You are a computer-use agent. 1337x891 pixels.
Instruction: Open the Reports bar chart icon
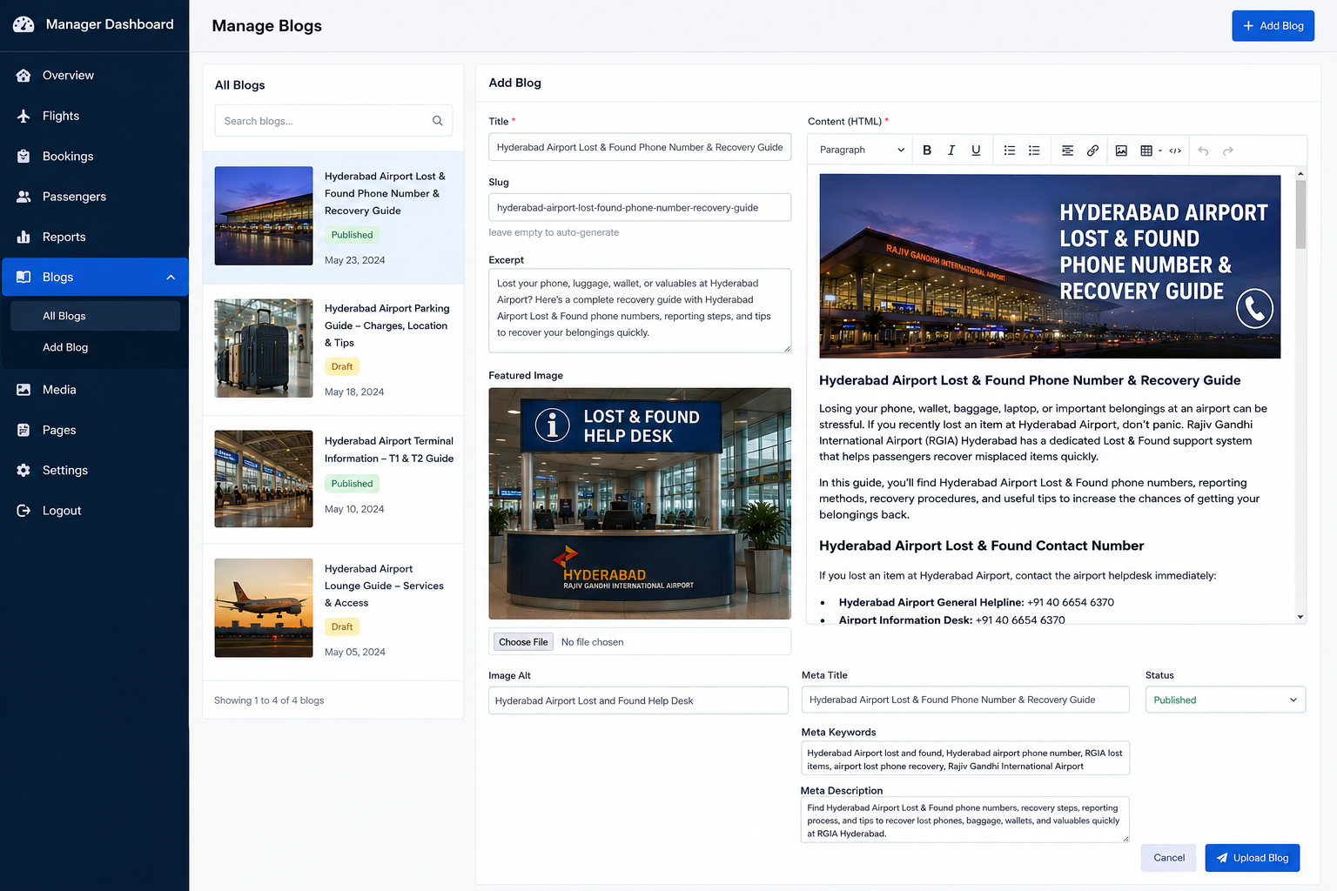24,237
